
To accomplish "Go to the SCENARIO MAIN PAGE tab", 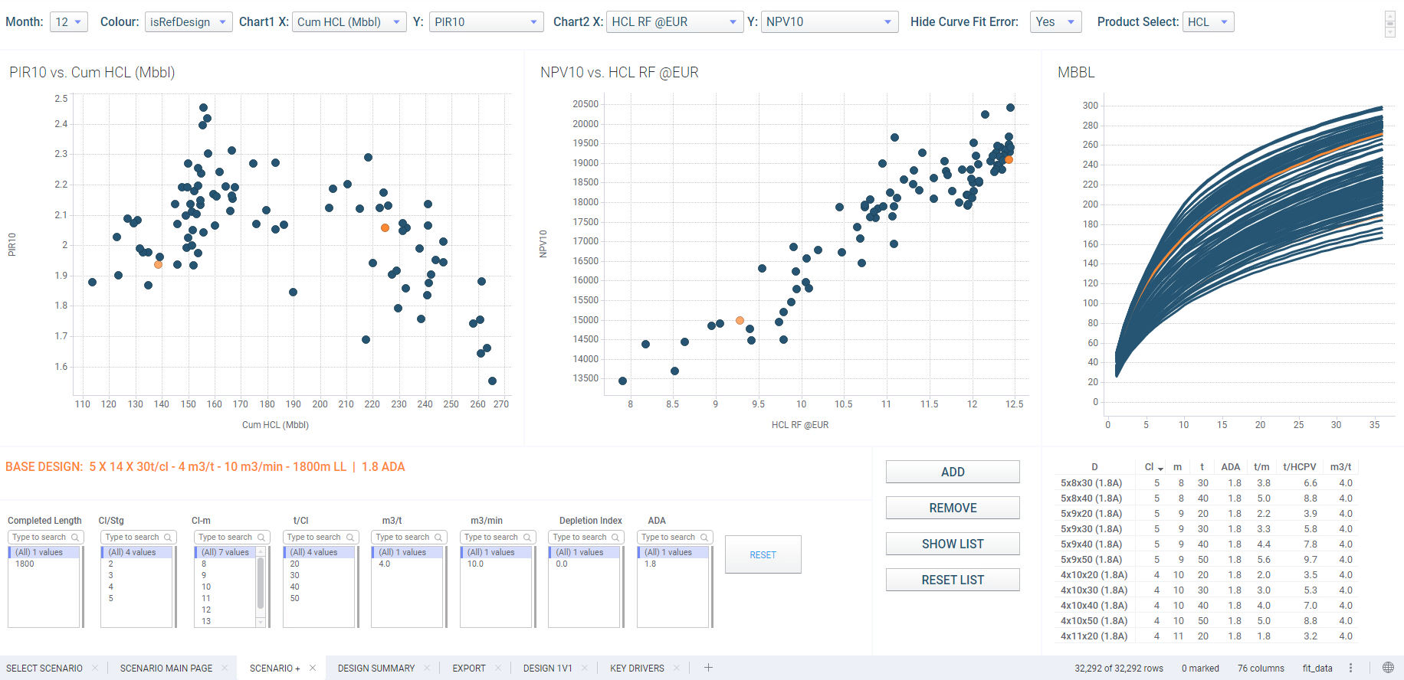I will [166, 668].
